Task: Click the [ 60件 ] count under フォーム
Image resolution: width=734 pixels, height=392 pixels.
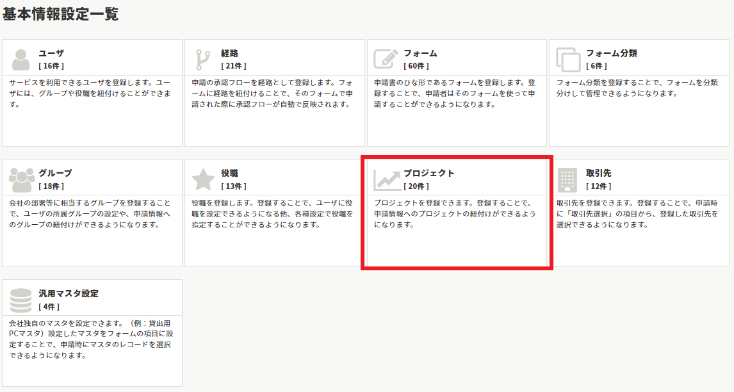Action: coord(416,66)
